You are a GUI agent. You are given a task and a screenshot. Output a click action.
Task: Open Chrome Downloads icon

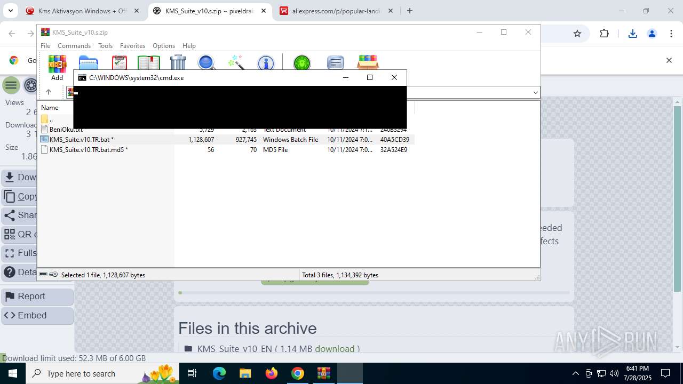633,34
